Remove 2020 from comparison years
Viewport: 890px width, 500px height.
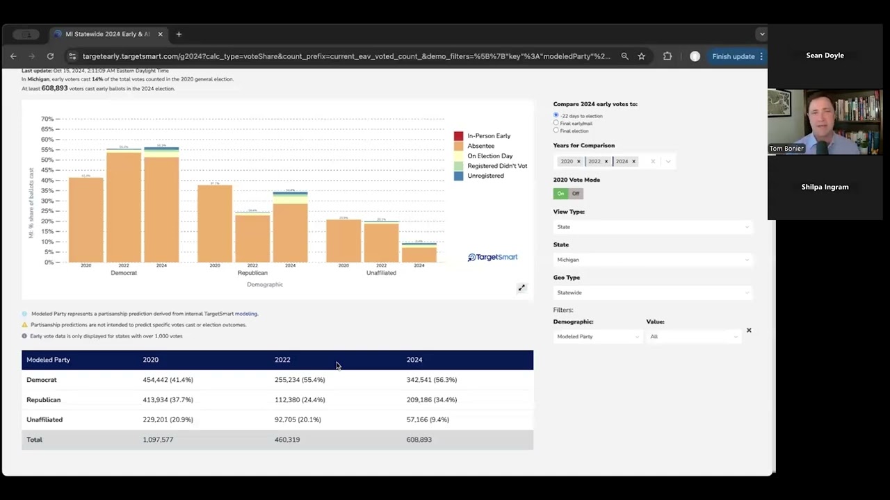(x=578, y=161)
